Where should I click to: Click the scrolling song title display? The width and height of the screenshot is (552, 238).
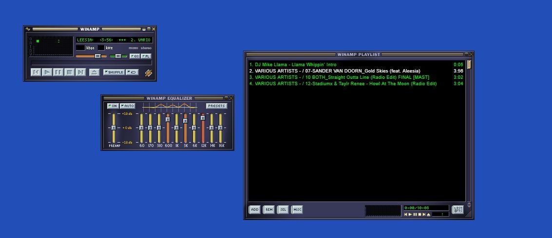(114, 40)
